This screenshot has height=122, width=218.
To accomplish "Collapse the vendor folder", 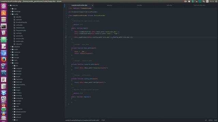I will point(11,63).
